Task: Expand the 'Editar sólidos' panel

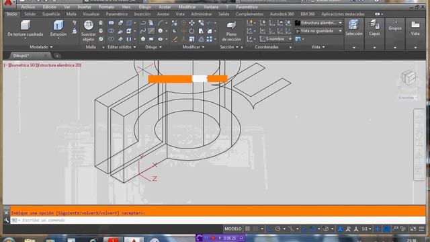Action: click(x=122, y=47)
